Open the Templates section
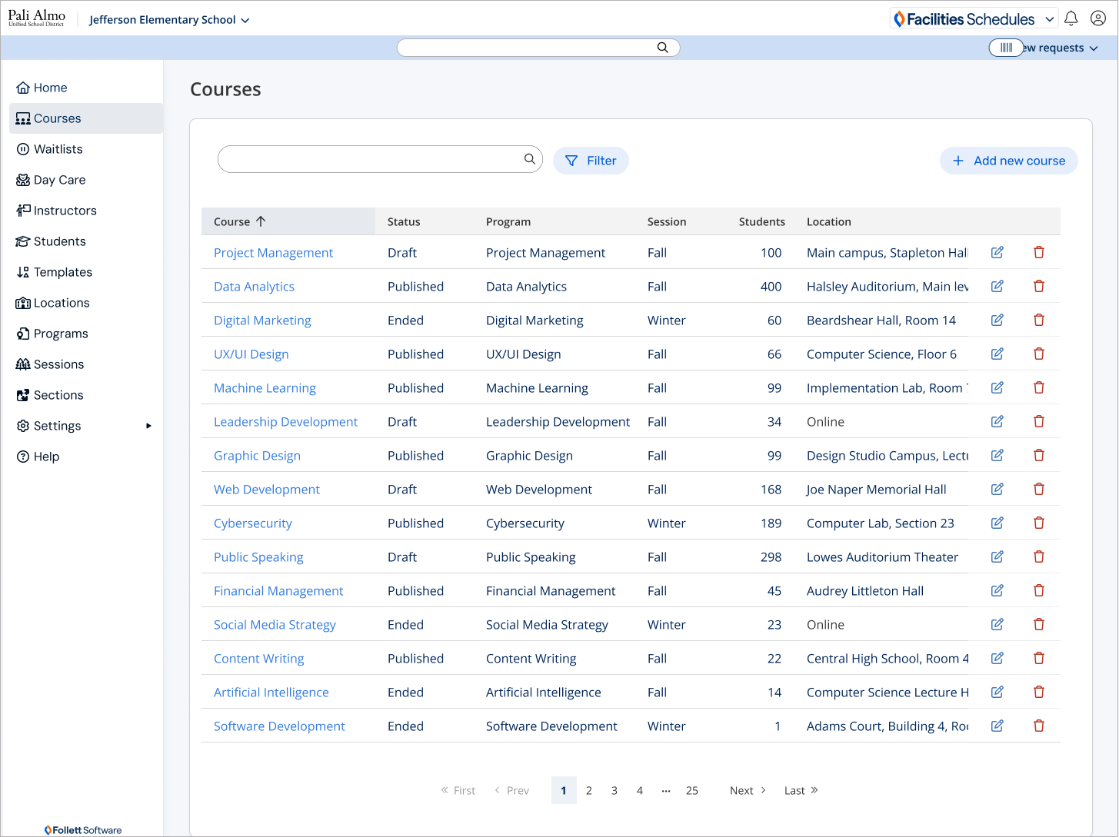 pyautogui.click(x=62, y=271)
